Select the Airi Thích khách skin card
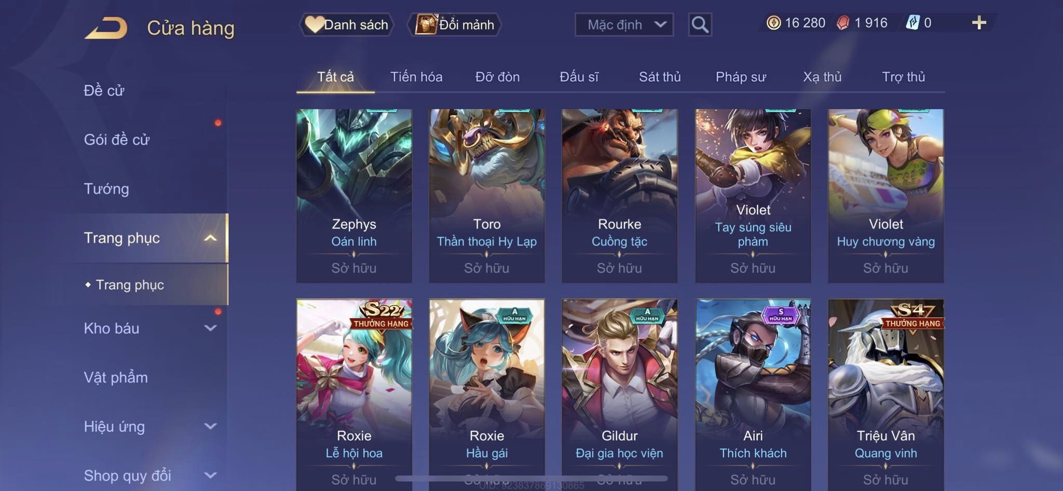1063x491 pixels. (x=753, y=394)
